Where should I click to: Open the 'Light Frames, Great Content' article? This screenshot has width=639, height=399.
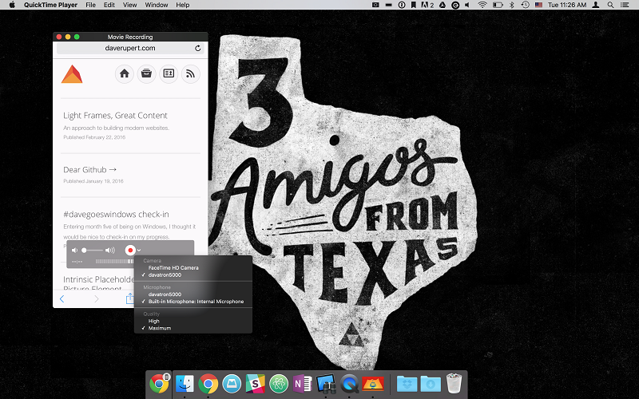(x=115, y=116)
